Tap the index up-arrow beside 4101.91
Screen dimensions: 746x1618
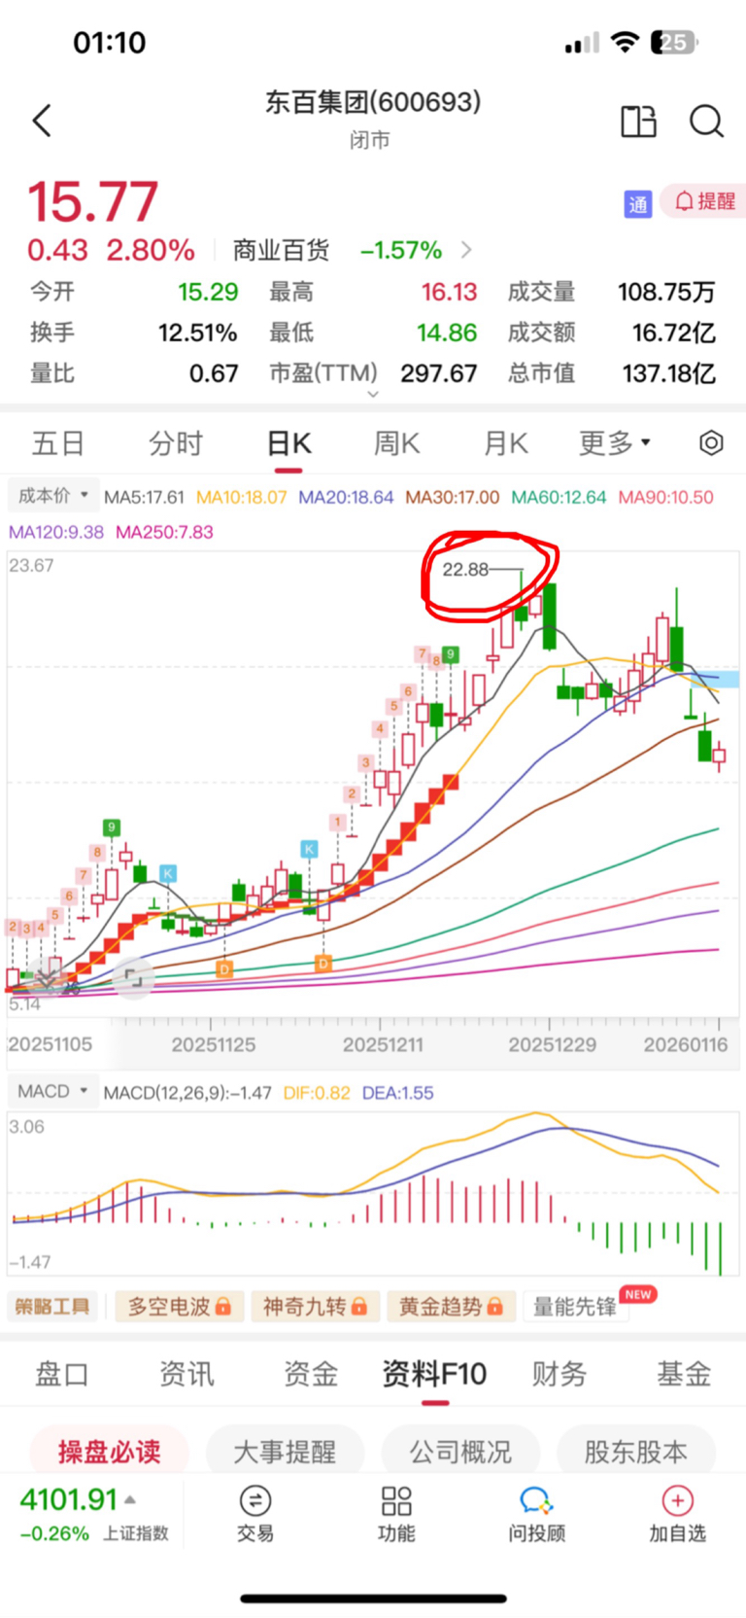pos(130,1500)
